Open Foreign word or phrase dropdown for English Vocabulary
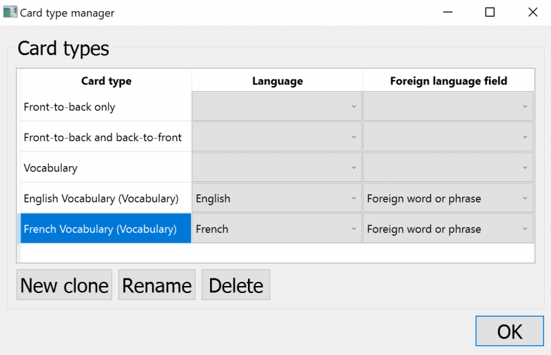This screenshot has width=551, height=355. (x=448, y=198)
